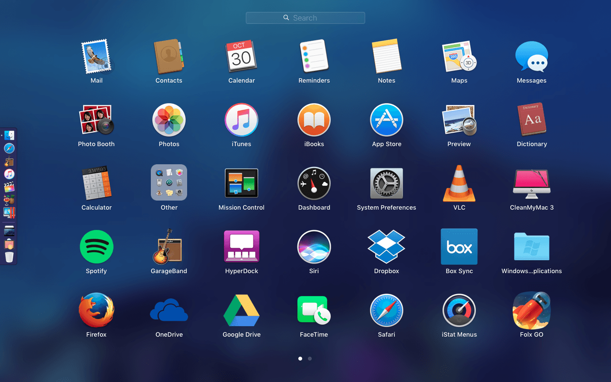This screenshot has height=382, width=611.
Task: Open the Calendar app showing Oct 30
Action: [x=242, y=57]
